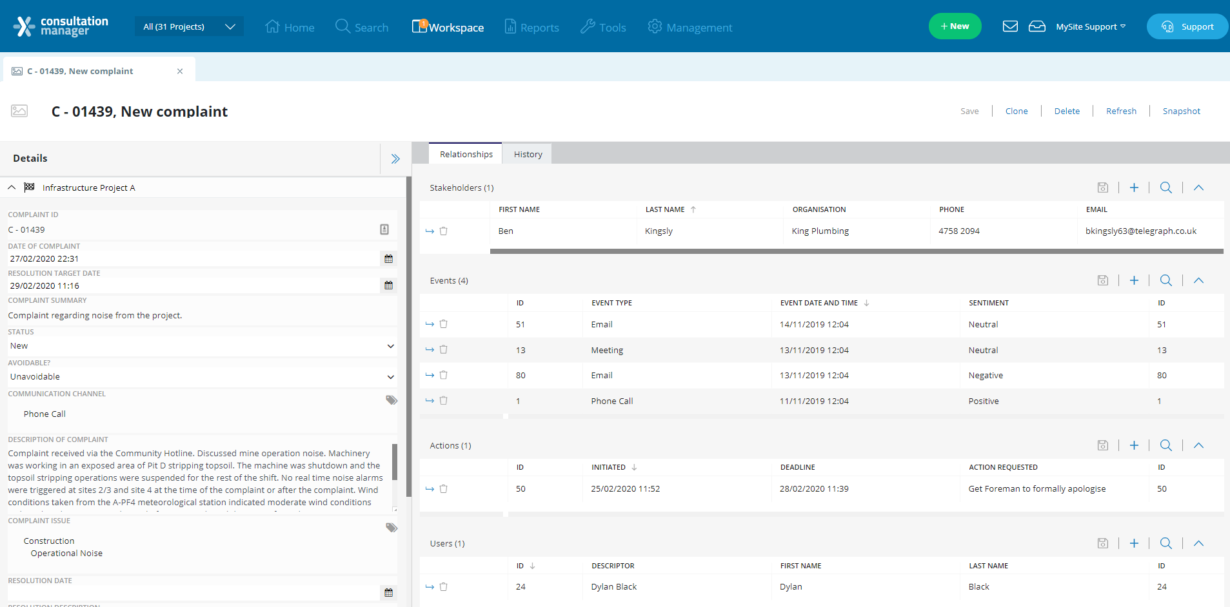Sort stakeholders by Last Name column
This screenshot has height=607, width=1230.
tap(671, 209)
